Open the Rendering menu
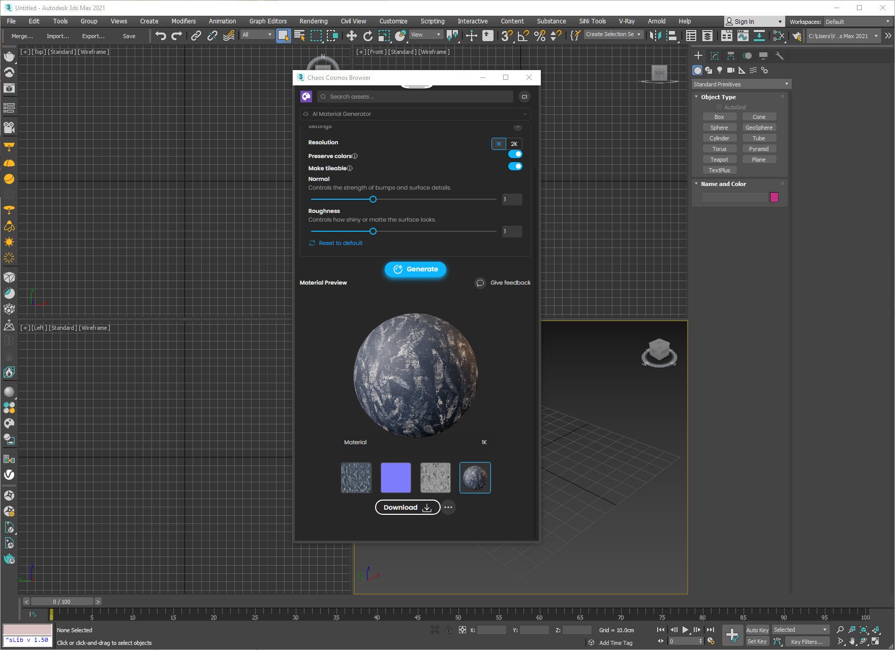This screenshot has height=650, width=895. coord(313,21)
